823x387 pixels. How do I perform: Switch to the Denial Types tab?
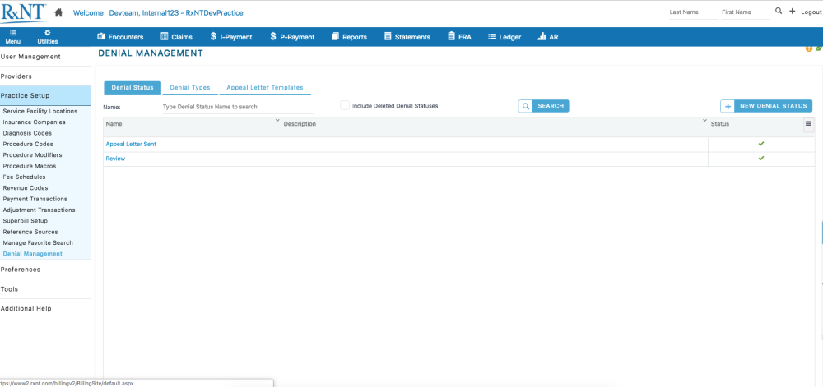[x=190, y=87]
